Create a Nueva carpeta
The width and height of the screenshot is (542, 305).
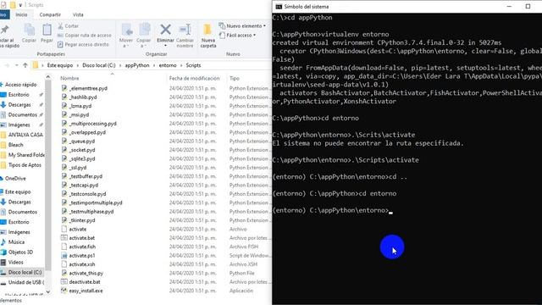208,36
